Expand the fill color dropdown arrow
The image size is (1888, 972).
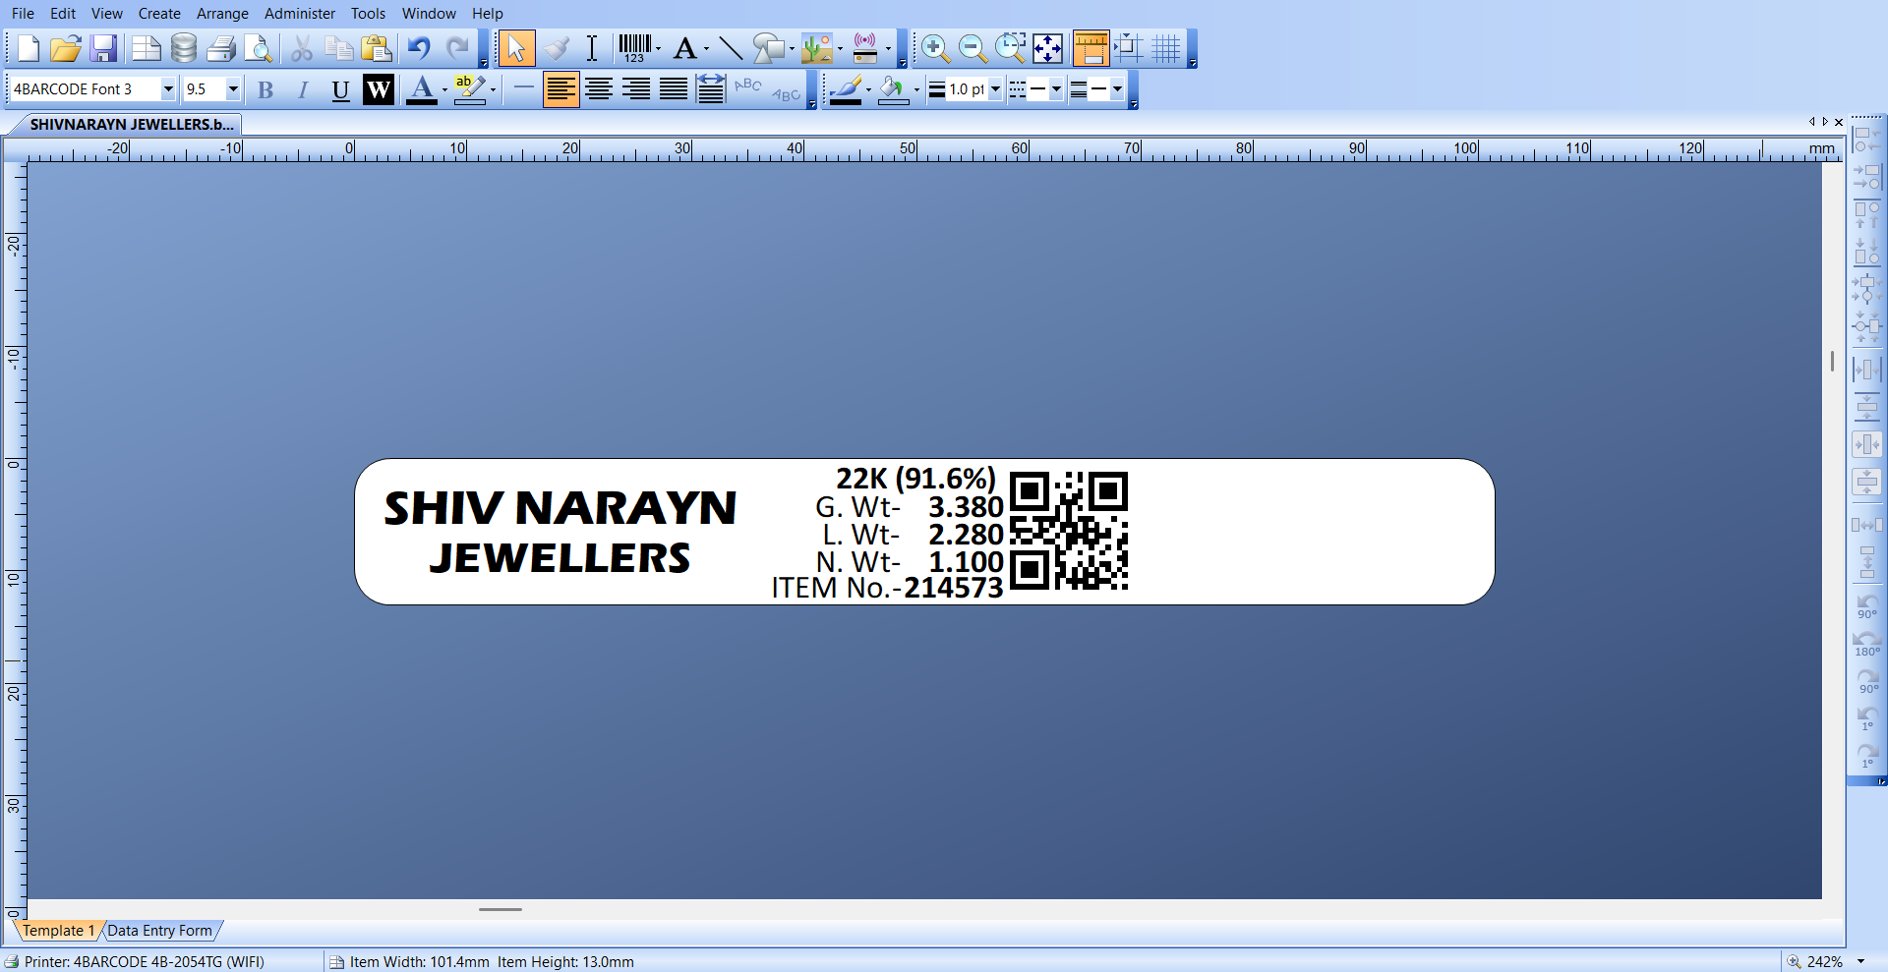click(916, 90)
